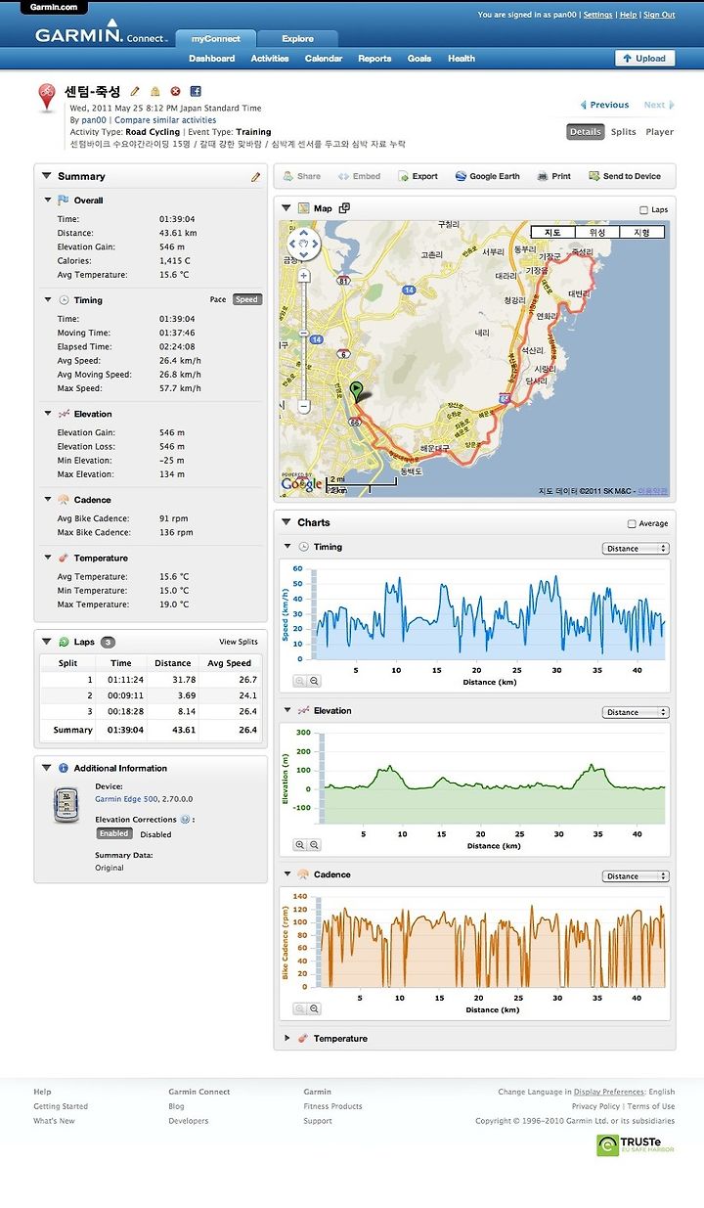
Task: Click the View Splits link
Action: coord(239,642)
